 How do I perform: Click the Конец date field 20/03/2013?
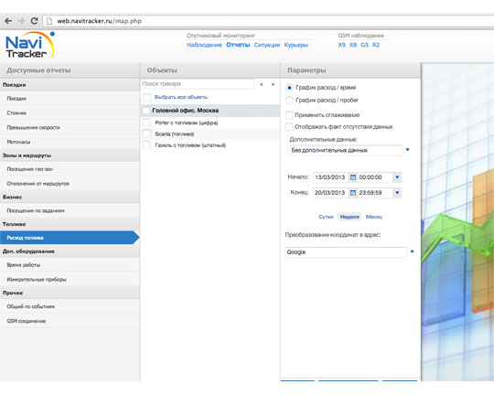(330, 192)
